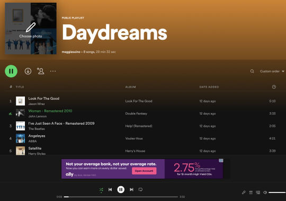Click the Angeleyes cover thumbnail
Screen dimensions: 286x201
click(x=20, y=138)
